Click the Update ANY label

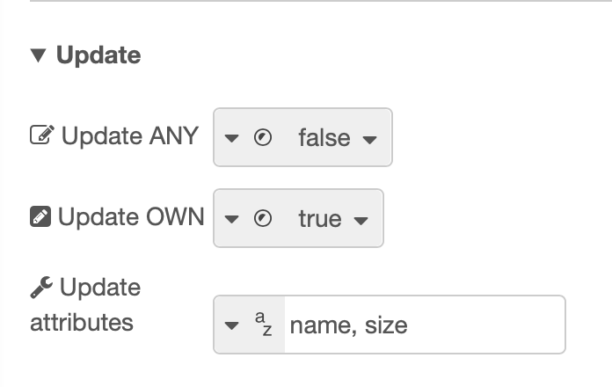130,135
